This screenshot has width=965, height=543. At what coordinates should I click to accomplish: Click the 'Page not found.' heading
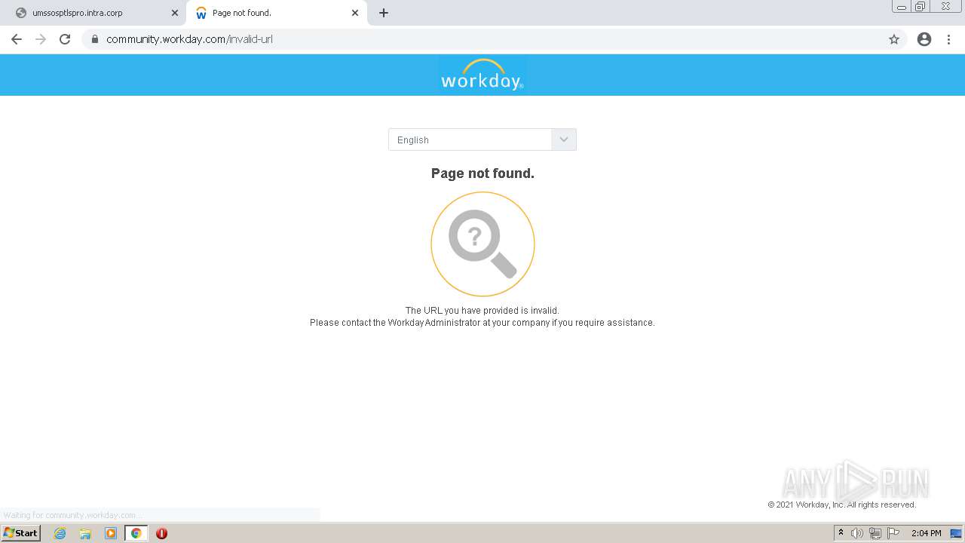pyautogui.click(x=482, y=173)
